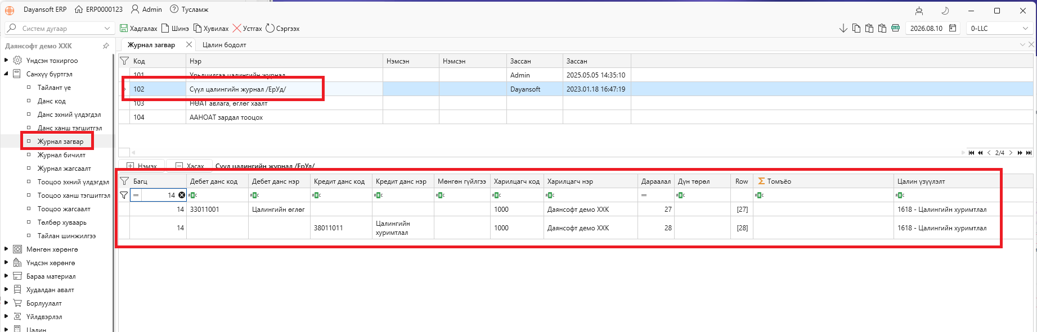1037x332 pixels.
Task: Go to the next record in pager
Action: [x=1011, y=153]
